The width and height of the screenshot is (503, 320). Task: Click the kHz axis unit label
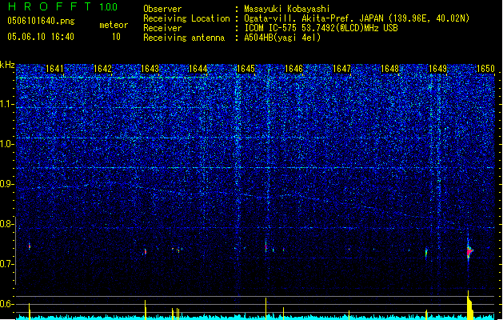(x=7, y=65)
